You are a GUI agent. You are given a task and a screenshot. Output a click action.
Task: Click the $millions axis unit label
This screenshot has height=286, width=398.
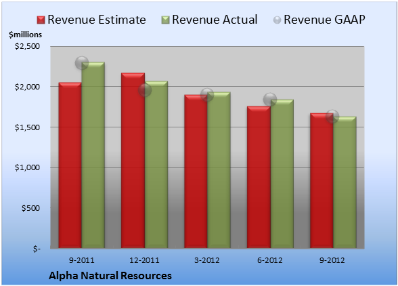(25, 35)
